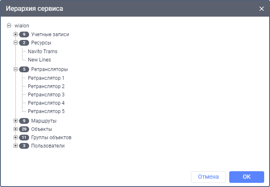Image resolution: width=270 pixels, height=187 pixels.
Task: Click the Учетные записи label
Action: pos(50,34)
